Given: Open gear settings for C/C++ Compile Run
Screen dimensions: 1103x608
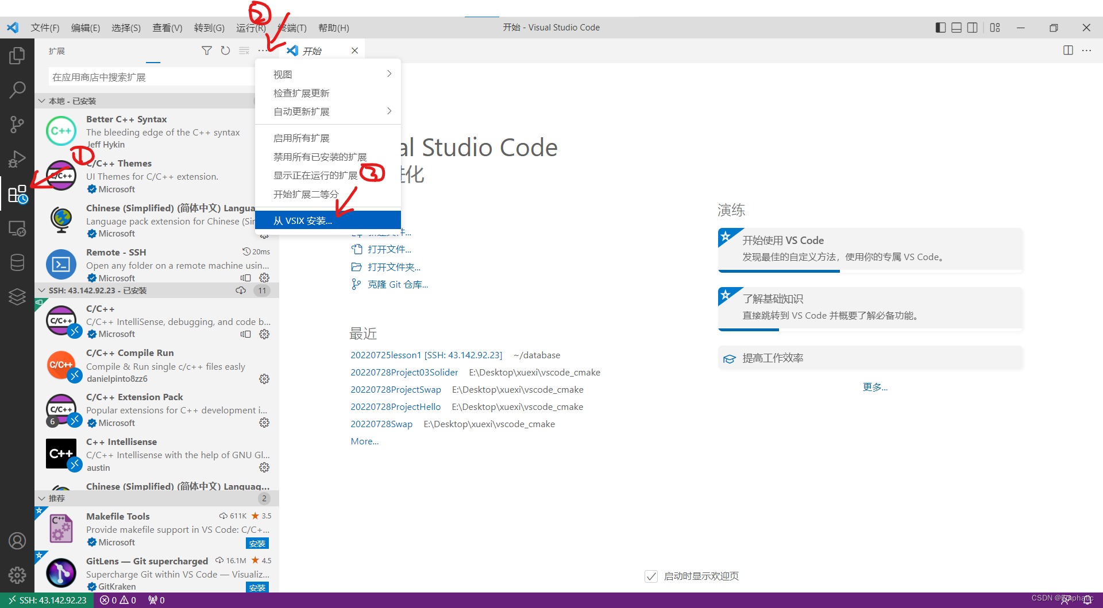Looking at the screenshot, I should pyautogui.click(x=264, y=379).
